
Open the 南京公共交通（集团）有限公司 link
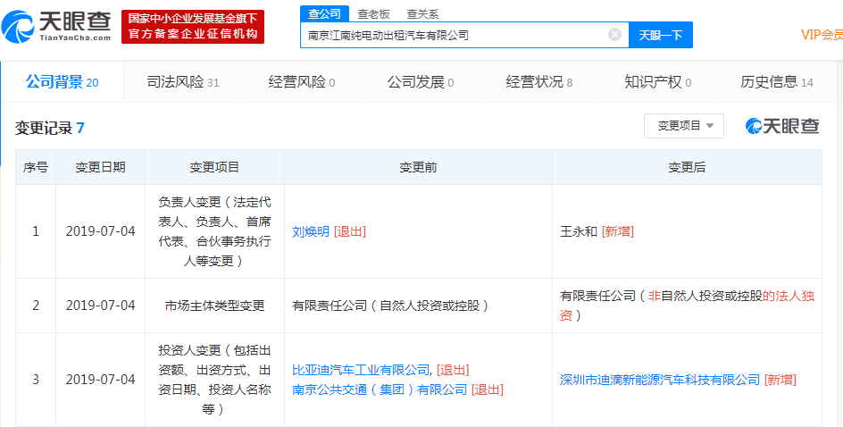point(380,389)
